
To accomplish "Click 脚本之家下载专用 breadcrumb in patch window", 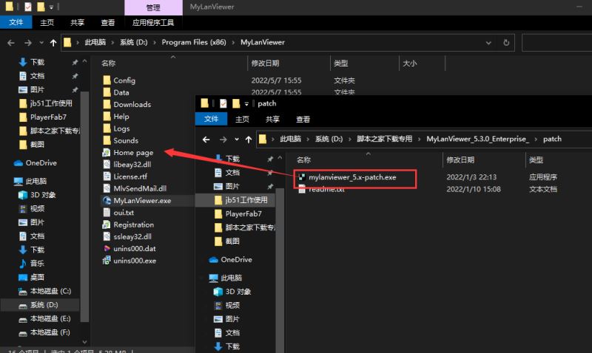I will (384, 139).
